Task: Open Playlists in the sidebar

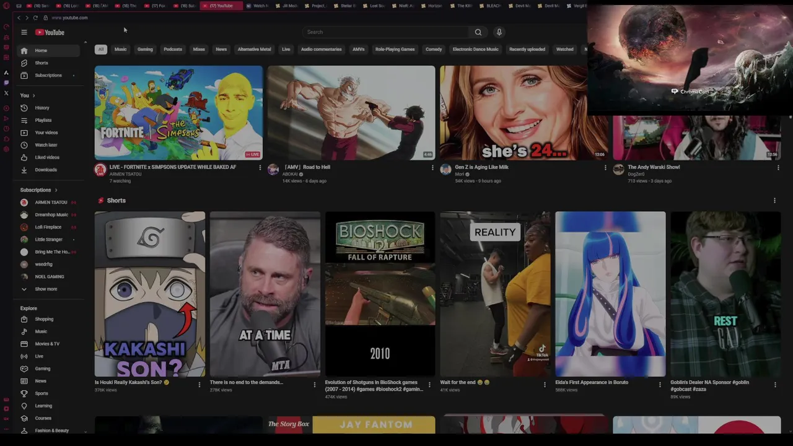Action: pyautogui.click(x=48, y=120)
